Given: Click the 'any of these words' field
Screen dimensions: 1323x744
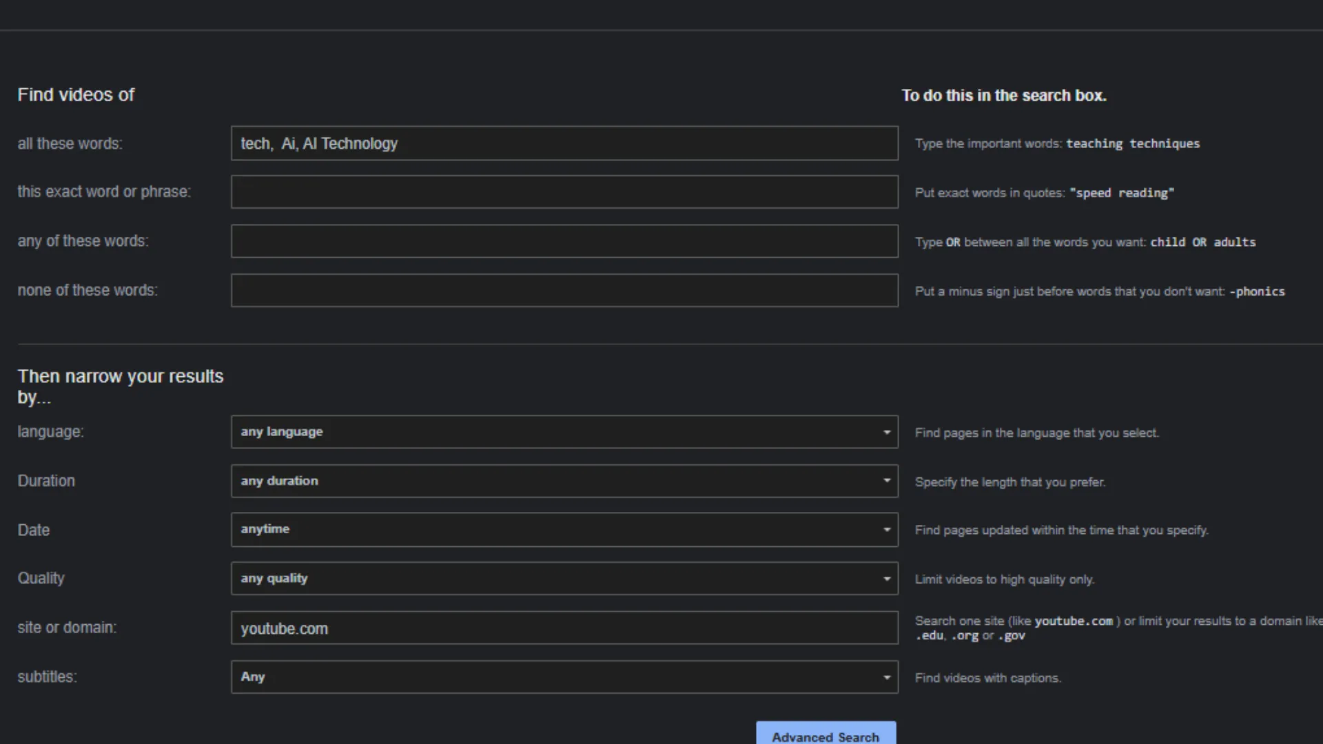Looking at the screenshot, I should [x=564, y=241].
